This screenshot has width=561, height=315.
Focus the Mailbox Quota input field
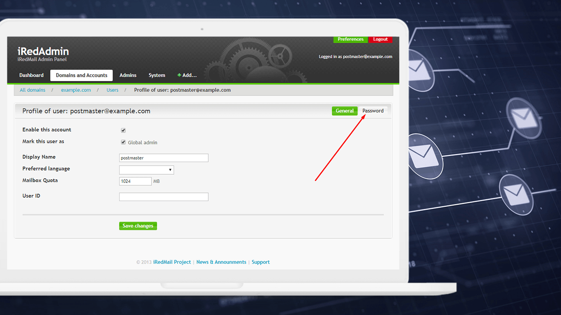[x=136, y=181]
